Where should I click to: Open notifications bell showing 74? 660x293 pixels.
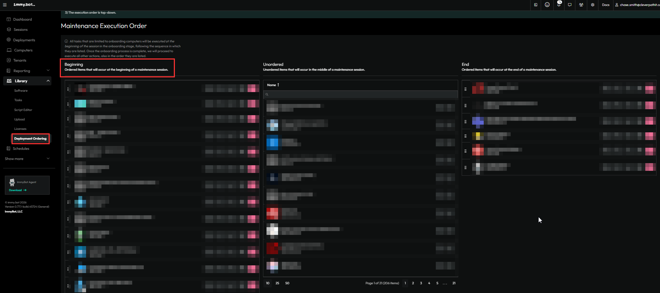point(559,5)
